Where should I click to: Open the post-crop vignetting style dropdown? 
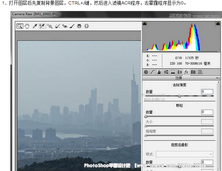point(184,154)
